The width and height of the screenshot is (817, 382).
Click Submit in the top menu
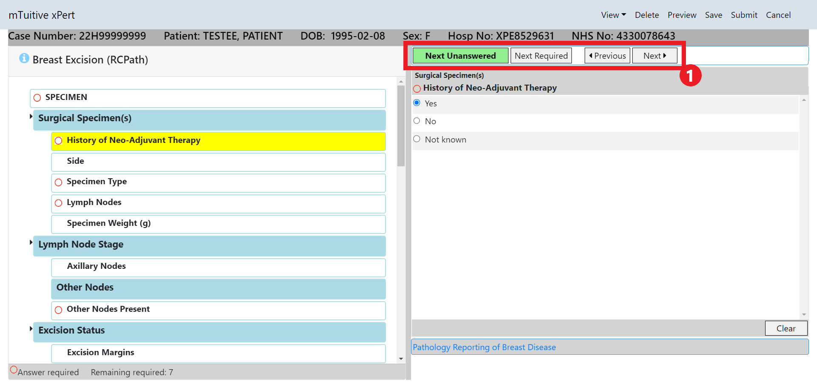coord(744,15)
